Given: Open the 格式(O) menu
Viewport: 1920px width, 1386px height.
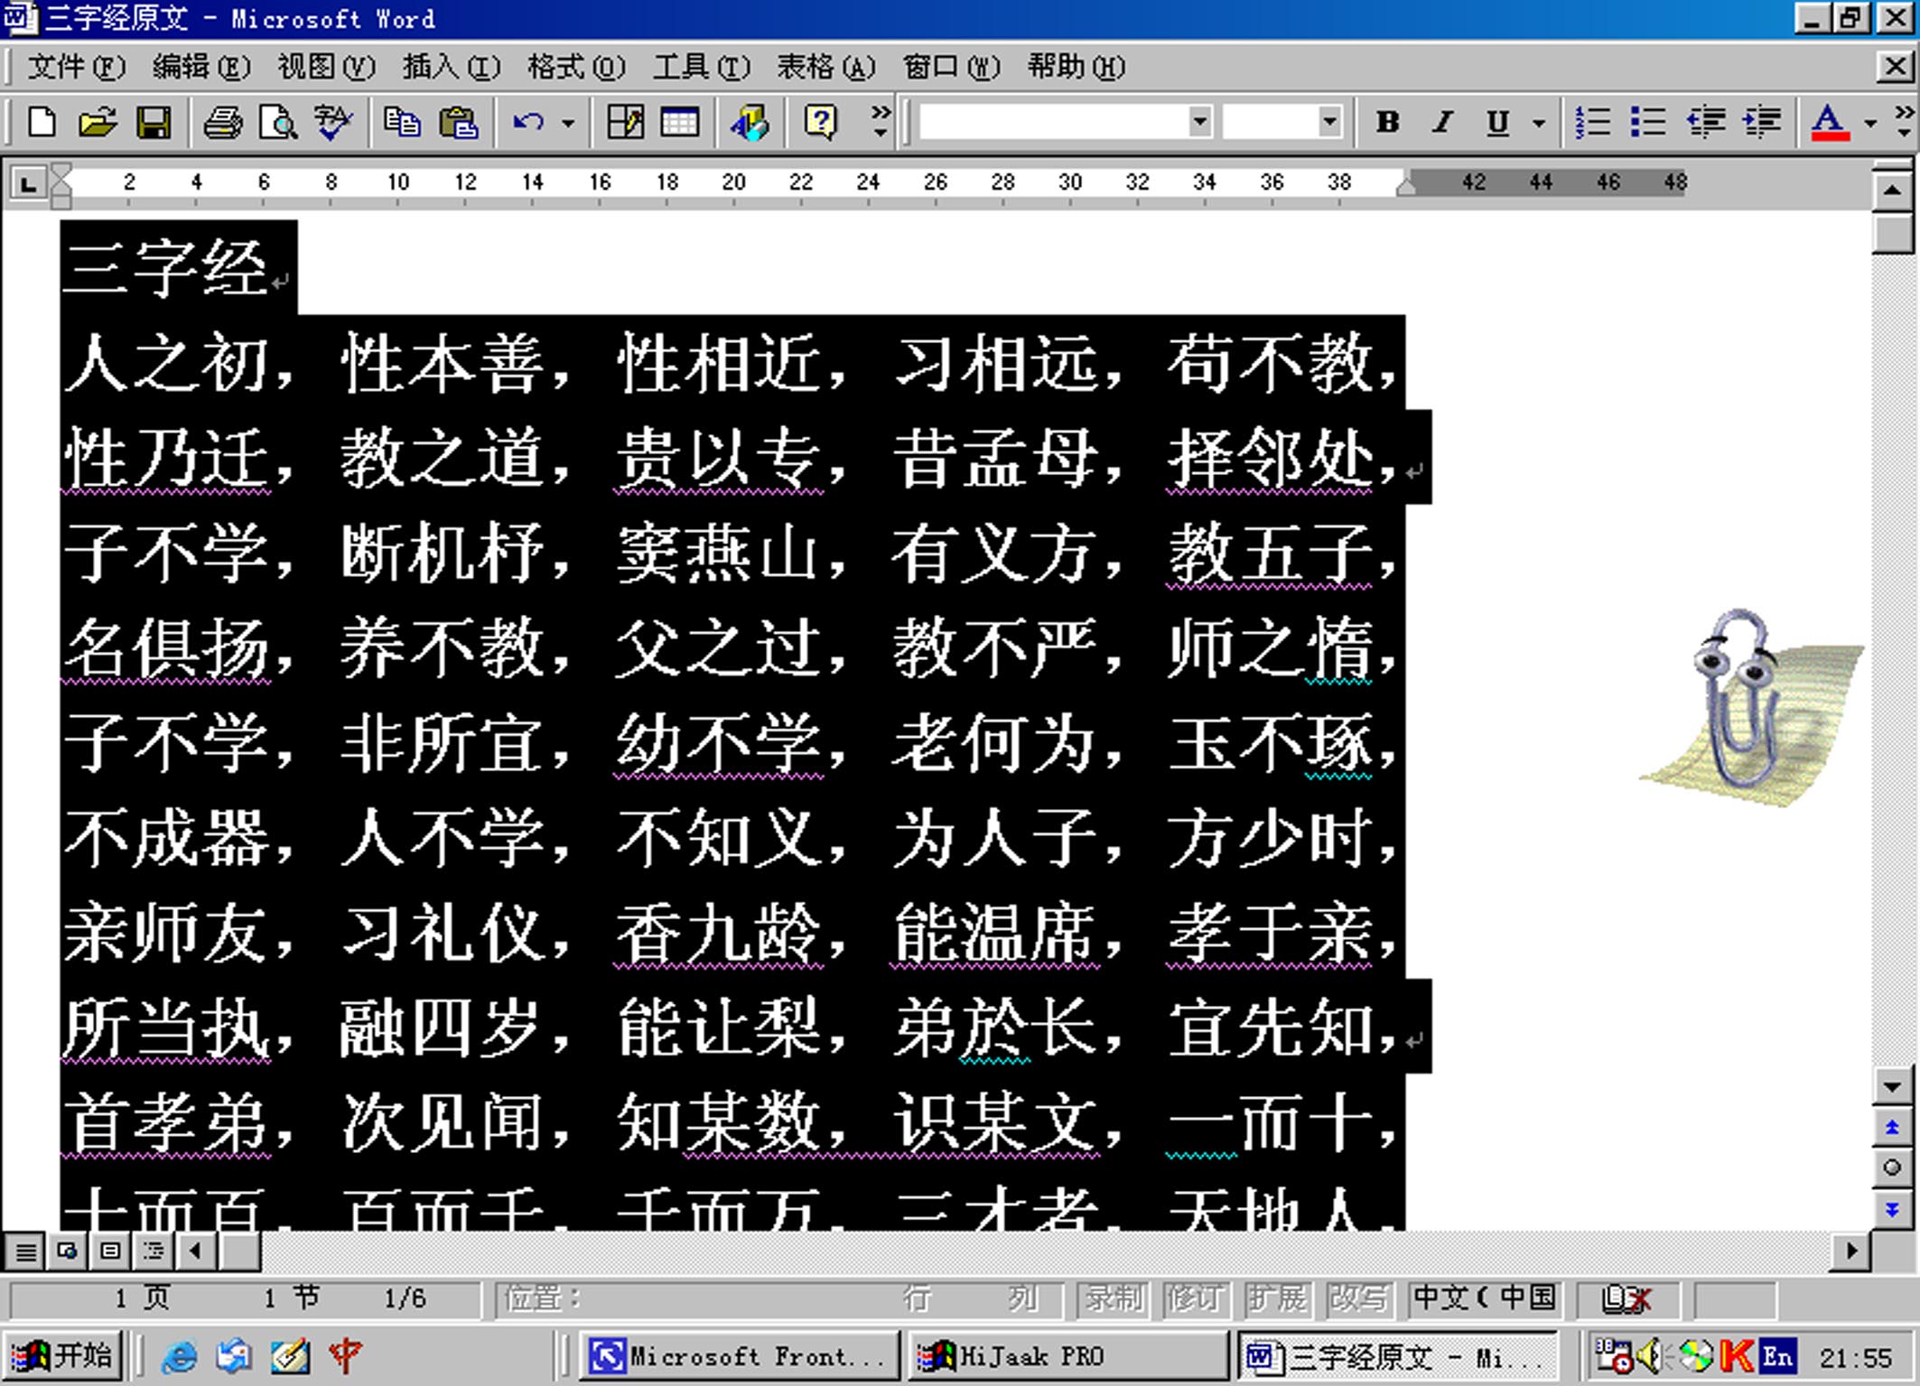Looking at the screenshot, I should 575,67.
